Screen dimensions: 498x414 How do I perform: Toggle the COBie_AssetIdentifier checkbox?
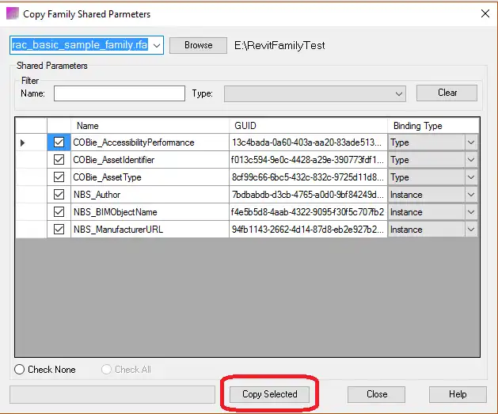pyautogui.click(x=59, y=160)
